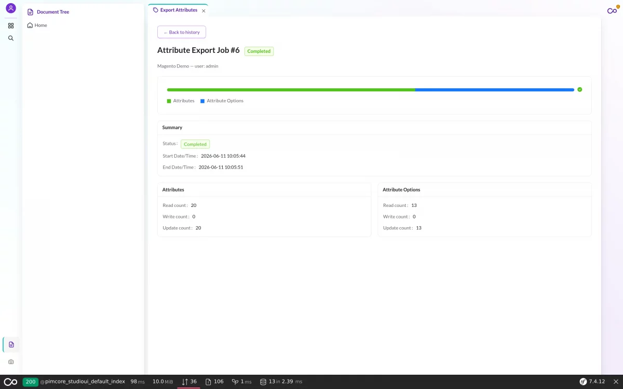The height and width of the screenshot is (389, 623).
Task: Click the Back to history button
Action: 182,32
